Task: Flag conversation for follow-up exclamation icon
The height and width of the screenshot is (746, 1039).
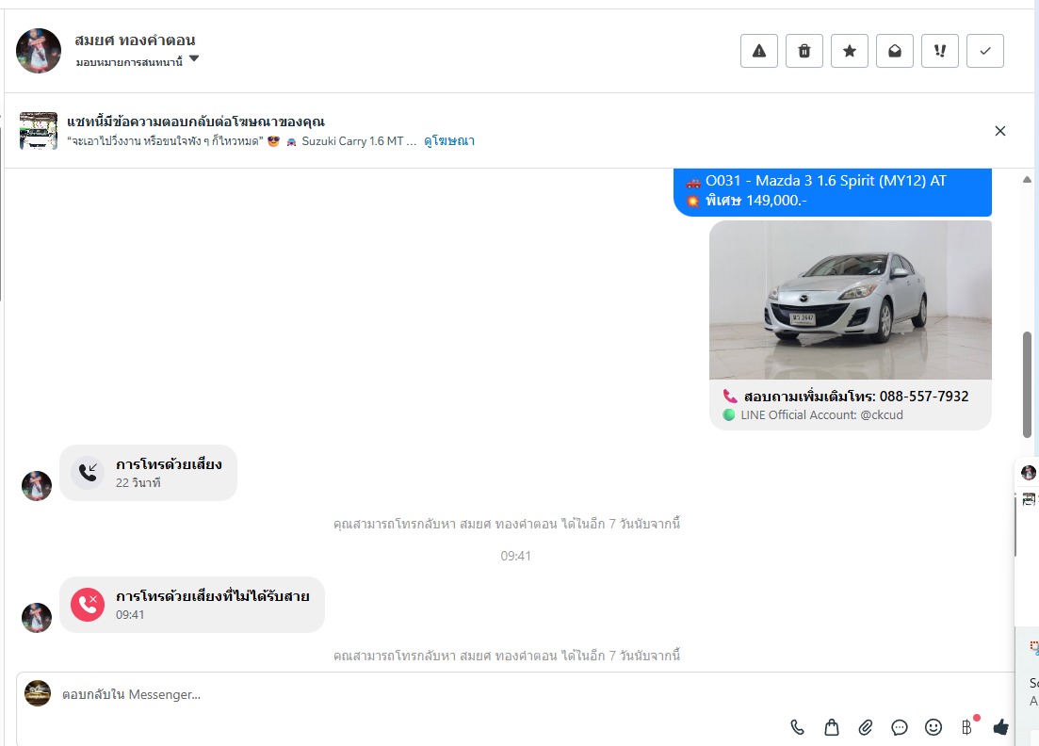Action: 939,51
